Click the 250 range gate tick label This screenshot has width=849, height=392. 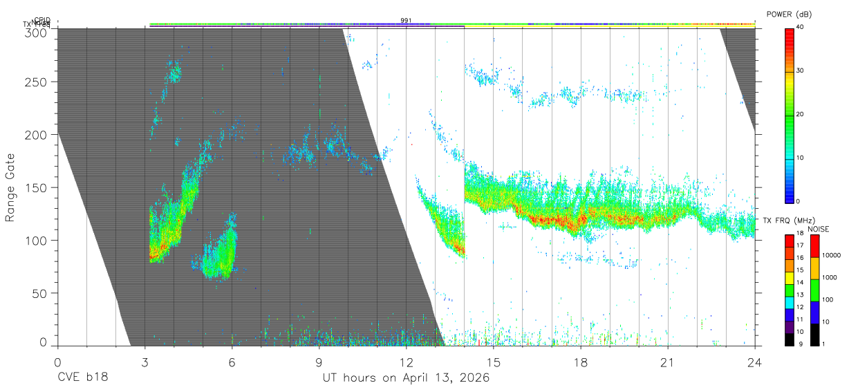[x=37, y=82]
